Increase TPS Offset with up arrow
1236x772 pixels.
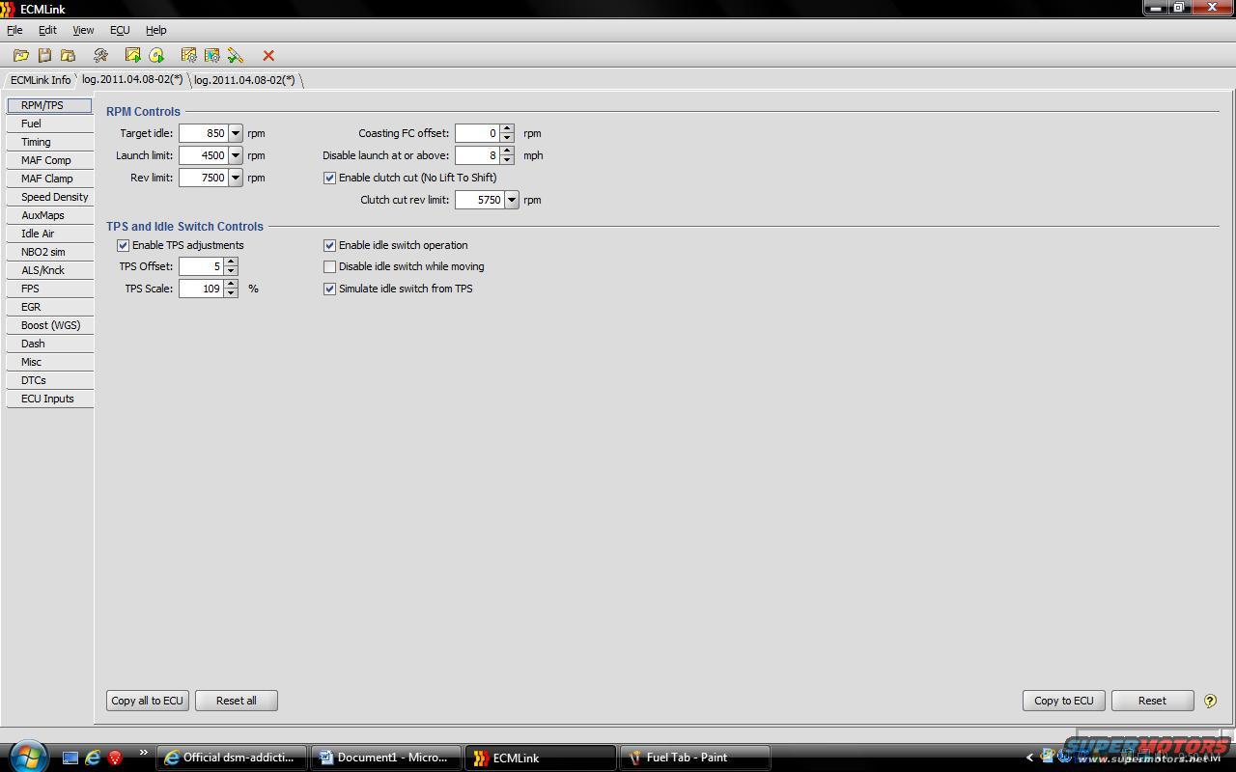231,262
